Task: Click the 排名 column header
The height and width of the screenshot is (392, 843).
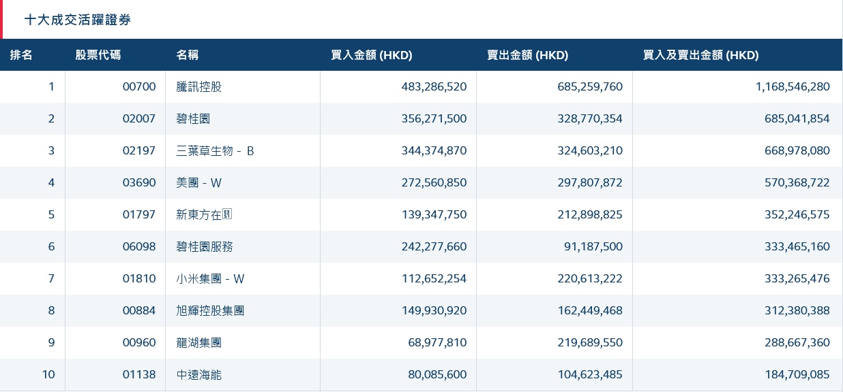Action: pos(21,55)
